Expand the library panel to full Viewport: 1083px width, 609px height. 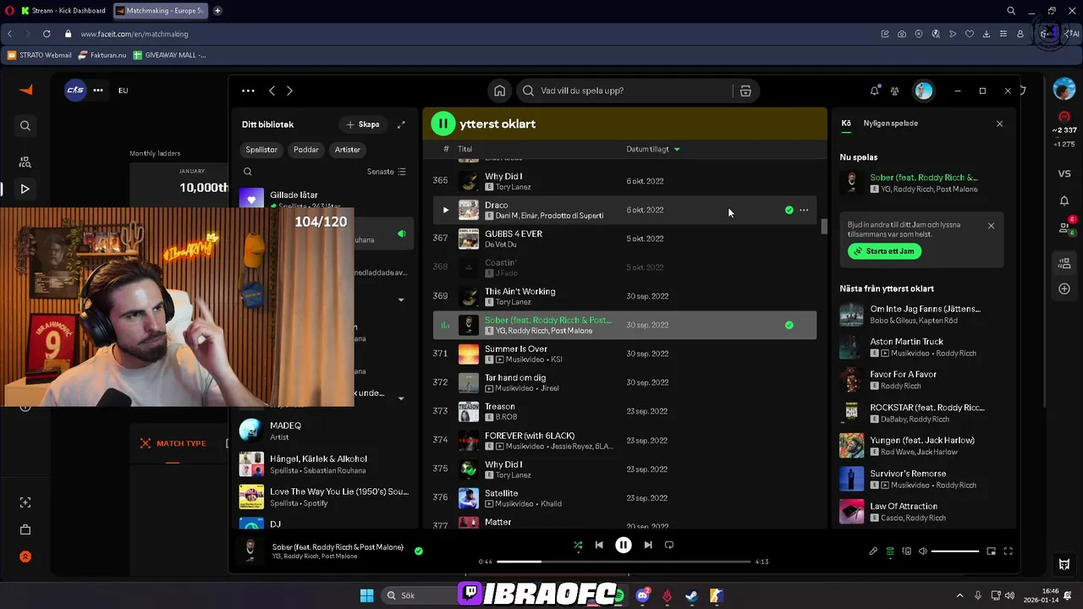pos(401,124)
